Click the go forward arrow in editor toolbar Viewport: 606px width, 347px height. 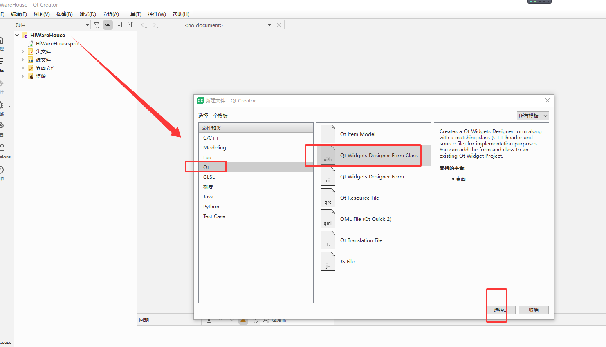tap(155, 25)
